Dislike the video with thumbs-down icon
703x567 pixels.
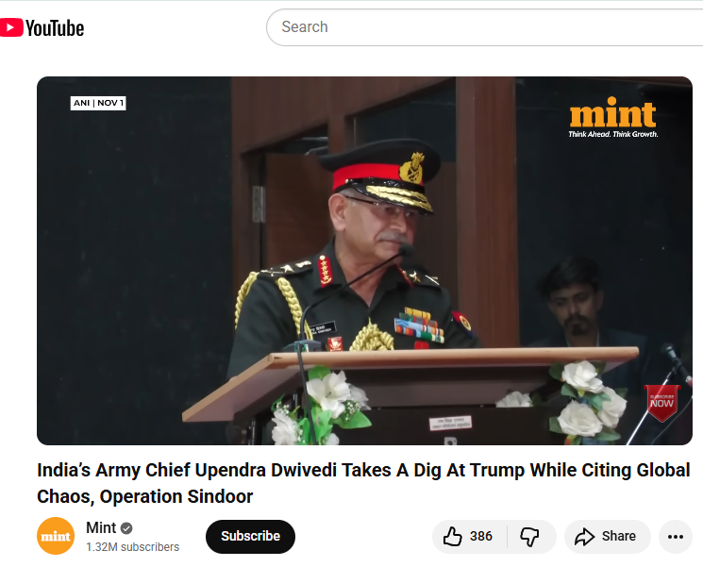pyautogui.click(x=529, y=536)
